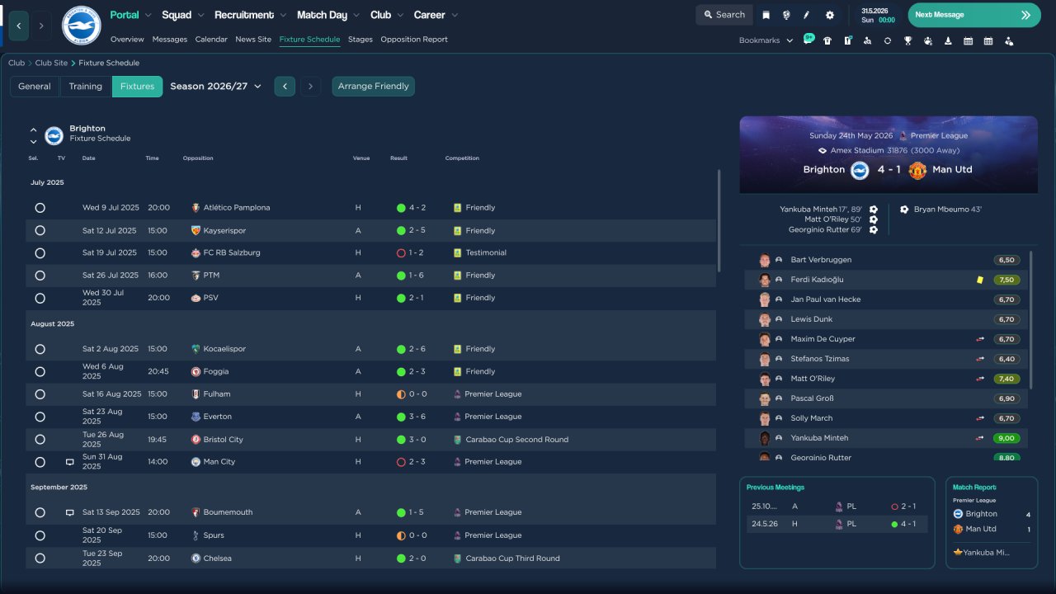The width and height of the screenshot is (1056, 594).
Task: Select the PSV fixture radio button
Action: [40, 298]
